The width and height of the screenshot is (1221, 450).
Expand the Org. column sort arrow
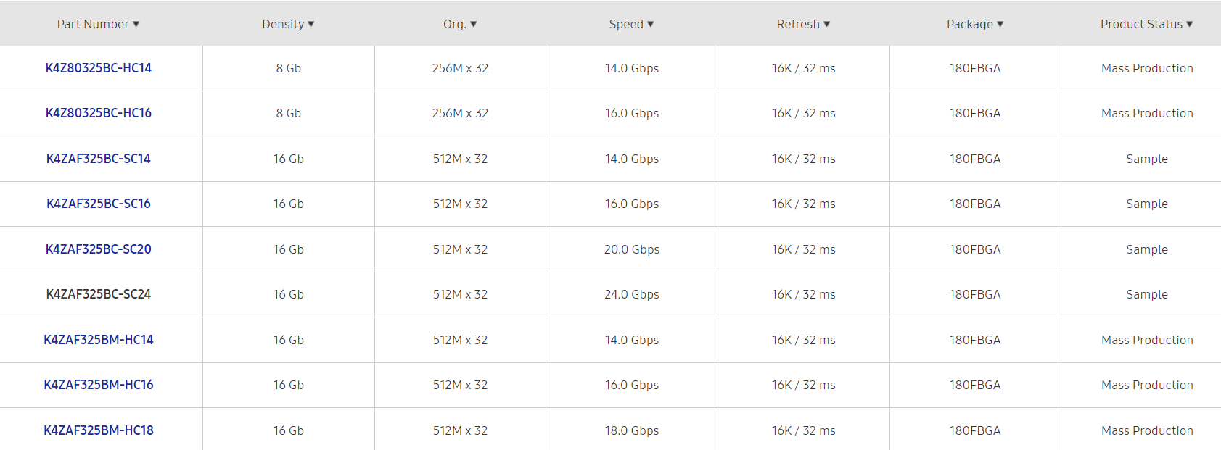(x=473, y=24)
